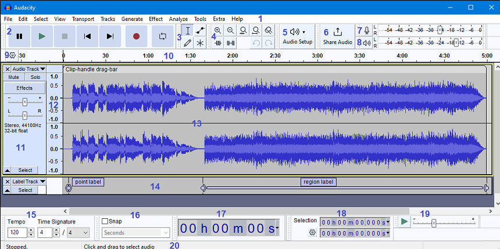Click the 'region label' text box
500x249 pixels.
point(319,182)
